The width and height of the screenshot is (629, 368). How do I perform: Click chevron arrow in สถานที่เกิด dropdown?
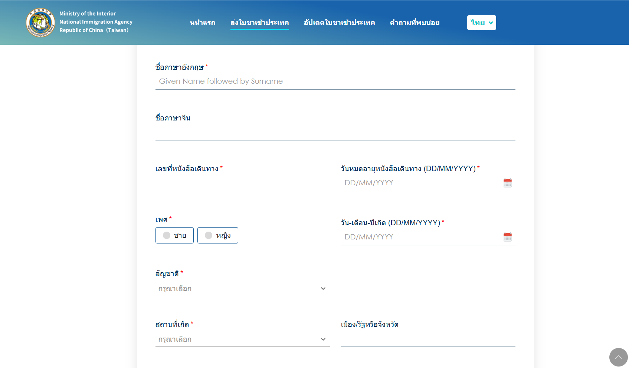pyautogui.click(x=323, y=339)
